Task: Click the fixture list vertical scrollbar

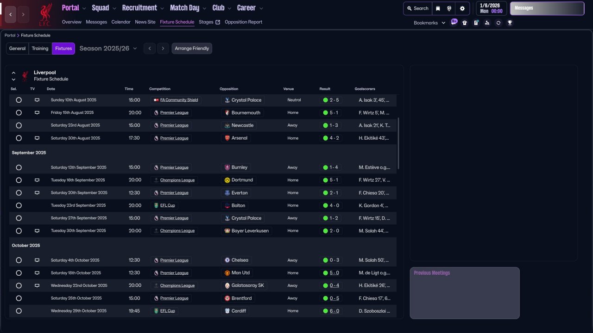Action: (398, 143)
